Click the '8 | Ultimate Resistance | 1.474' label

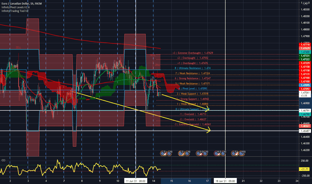click(x=192, y=68)
